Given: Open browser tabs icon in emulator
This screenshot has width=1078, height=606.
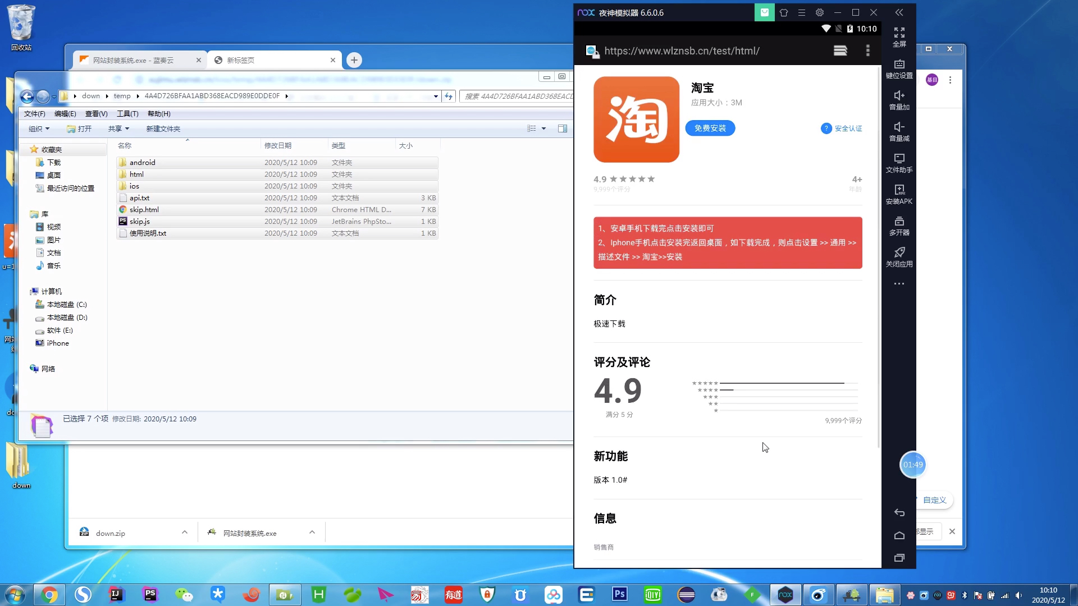Looking at the screenshot, I should (x=840, y=50).
